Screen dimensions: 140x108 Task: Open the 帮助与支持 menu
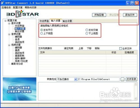31,8
